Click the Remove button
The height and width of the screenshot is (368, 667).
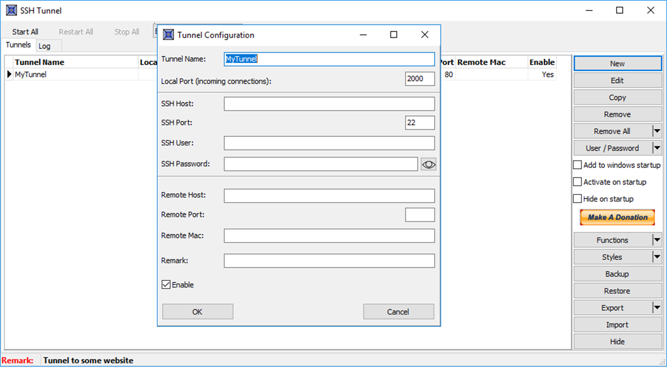point(618,115)
